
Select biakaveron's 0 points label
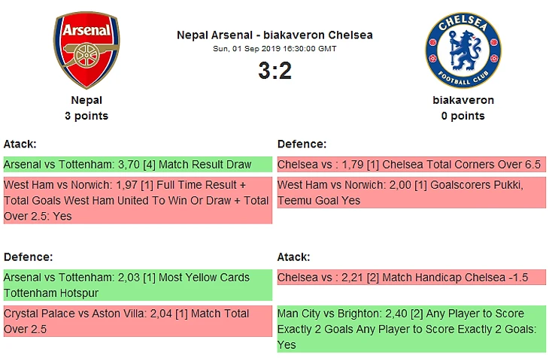[x=463, y=116]
